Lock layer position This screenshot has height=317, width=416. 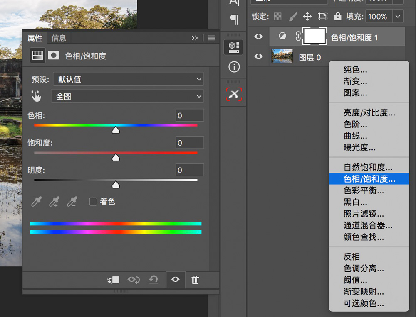point(307,17)
